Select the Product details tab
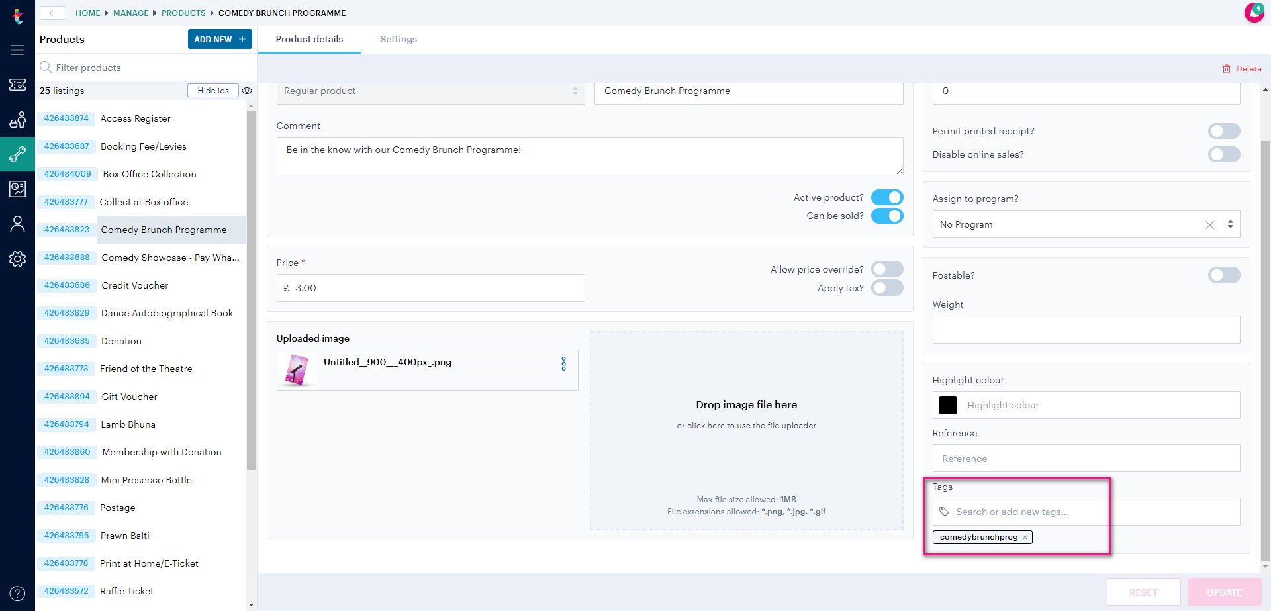The height and width of the screenshot is (611, 1271). (309, 39)
